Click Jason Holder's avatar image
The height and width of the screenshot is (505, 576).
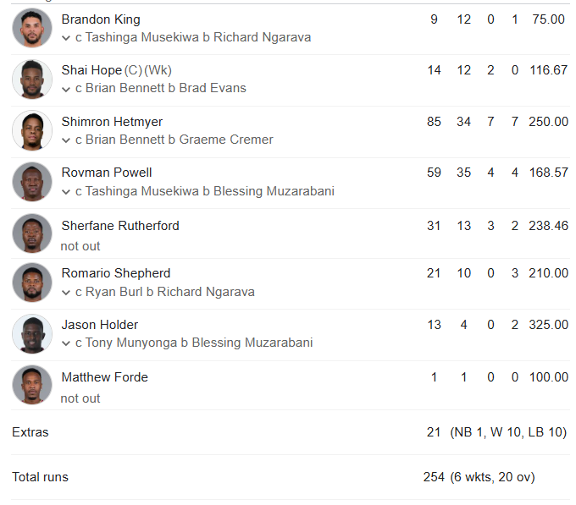pos(32,333)
